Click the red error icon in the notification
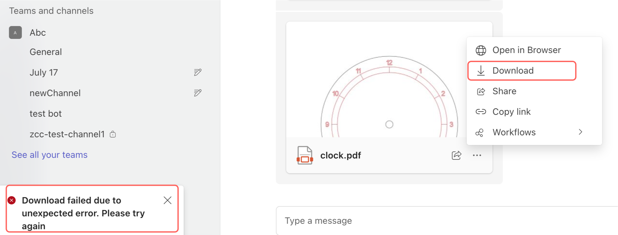Viewport: 618px width, 235px height. (x=12, y=200)
